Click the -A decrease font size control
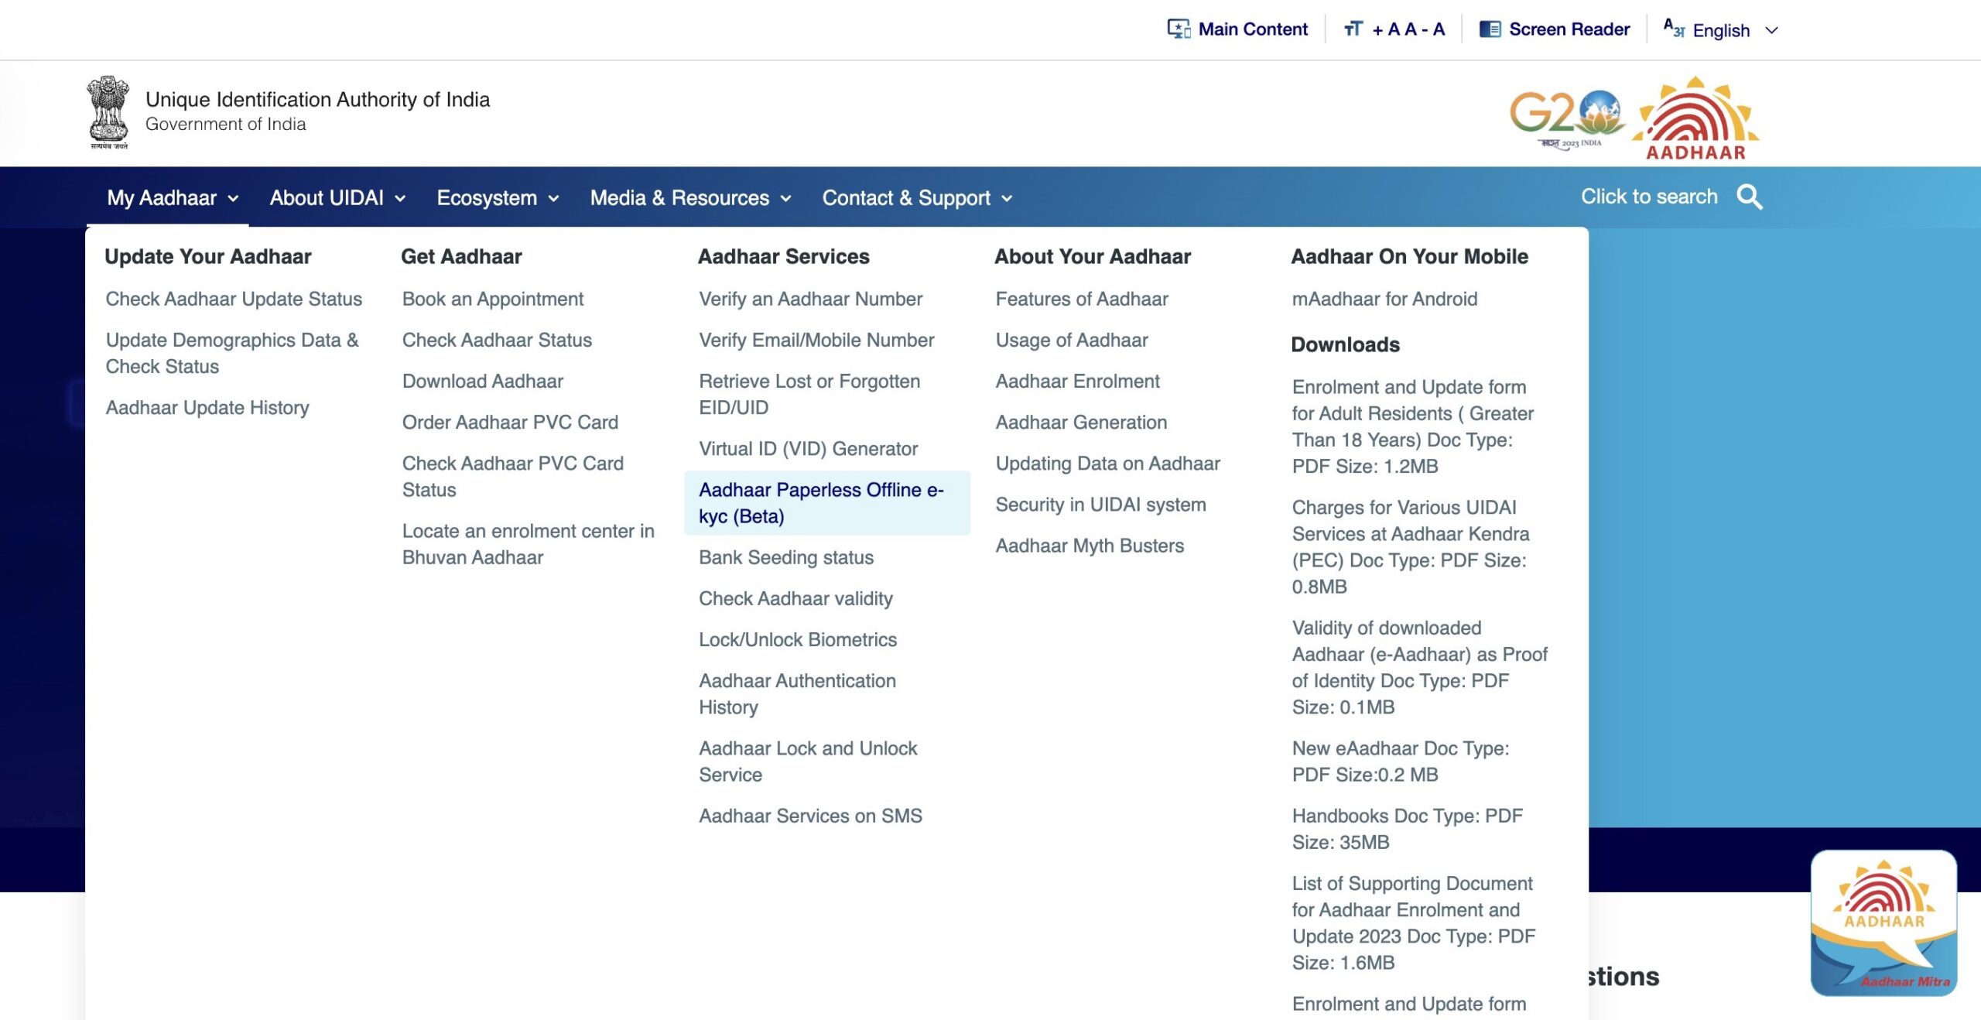Image resolution: width=1981 pixels, height=1020 pixels. click(1433, 29)
